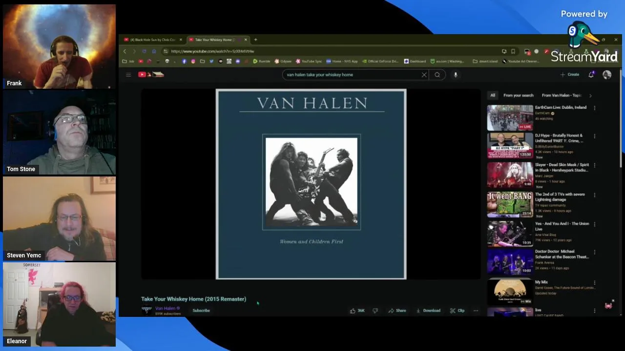Open the Rumble bookmark
Image resolution: width=625 pixels, height=351 pixels.
[x=261, y=61]
